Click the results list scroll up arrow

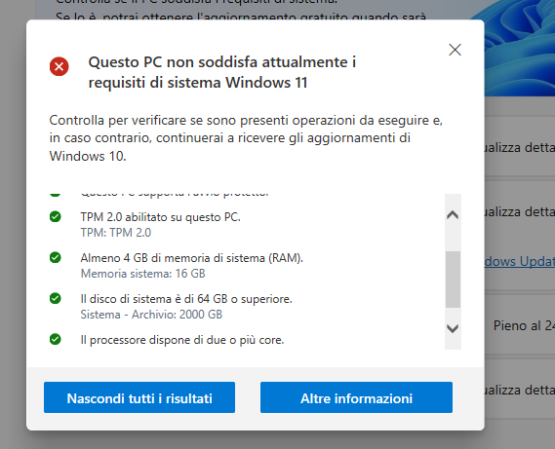point(453,214)
